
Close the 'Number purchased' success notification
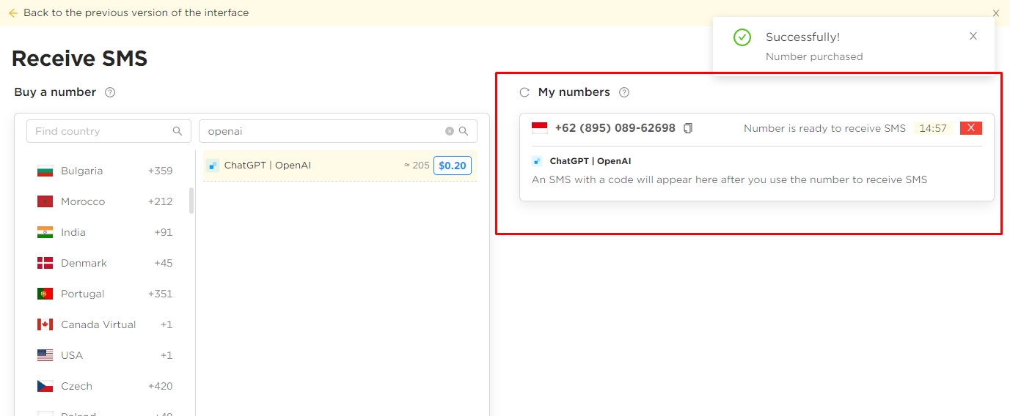pyautogui.click(x=973, y=36)
